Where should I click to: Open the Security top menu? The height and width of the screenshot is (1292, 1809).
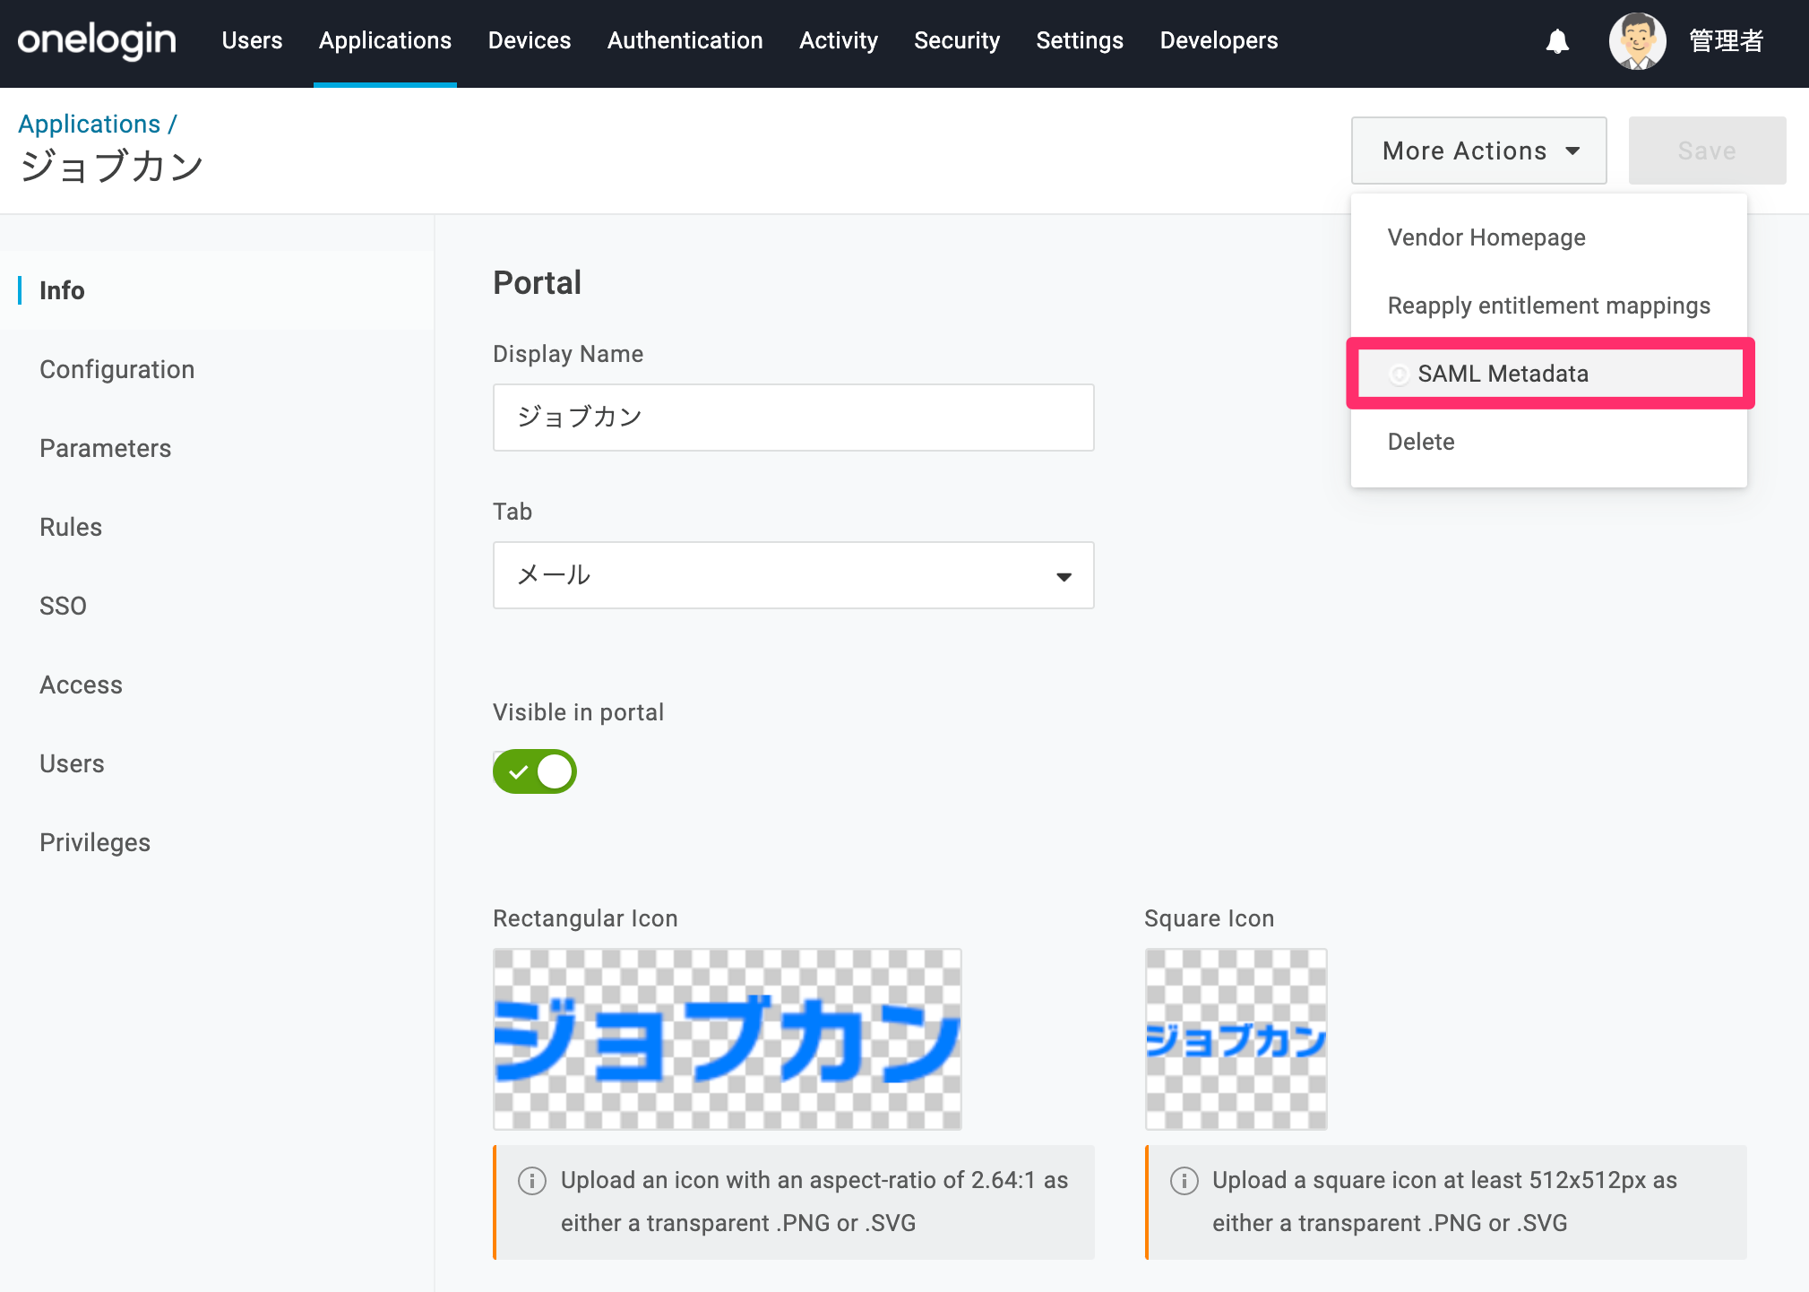(957, 40)
